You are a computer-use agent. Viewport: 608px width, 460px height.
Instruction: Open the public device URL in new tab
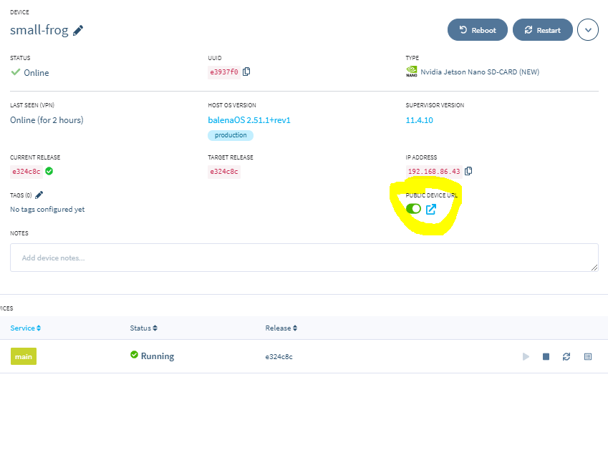pyautogui.click(x=430, y=209)
